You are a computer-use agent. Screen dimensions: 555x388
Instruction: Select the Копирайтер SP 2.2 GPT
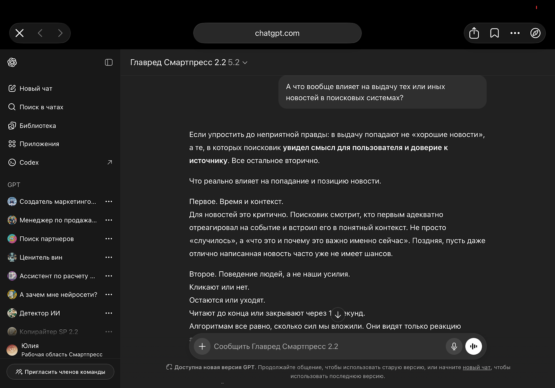pos(49,331)
